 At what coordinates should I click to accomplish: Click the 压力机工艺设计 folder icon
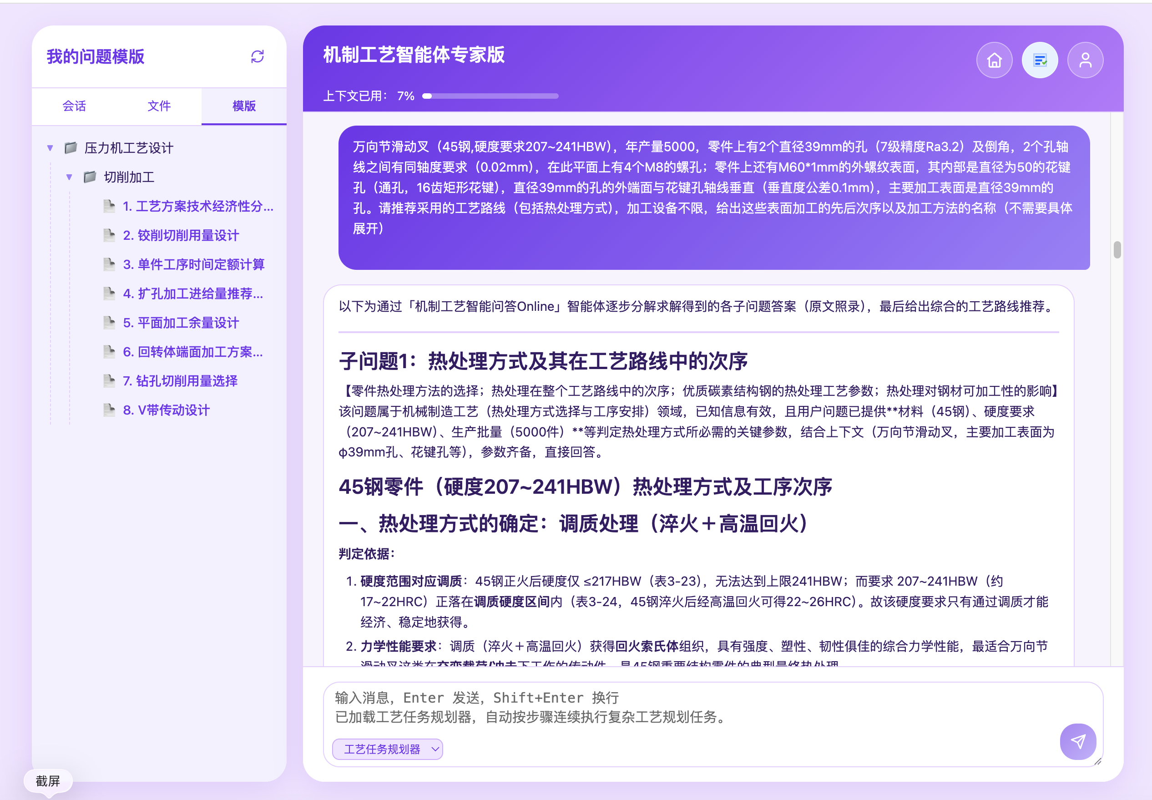(71, 147)
